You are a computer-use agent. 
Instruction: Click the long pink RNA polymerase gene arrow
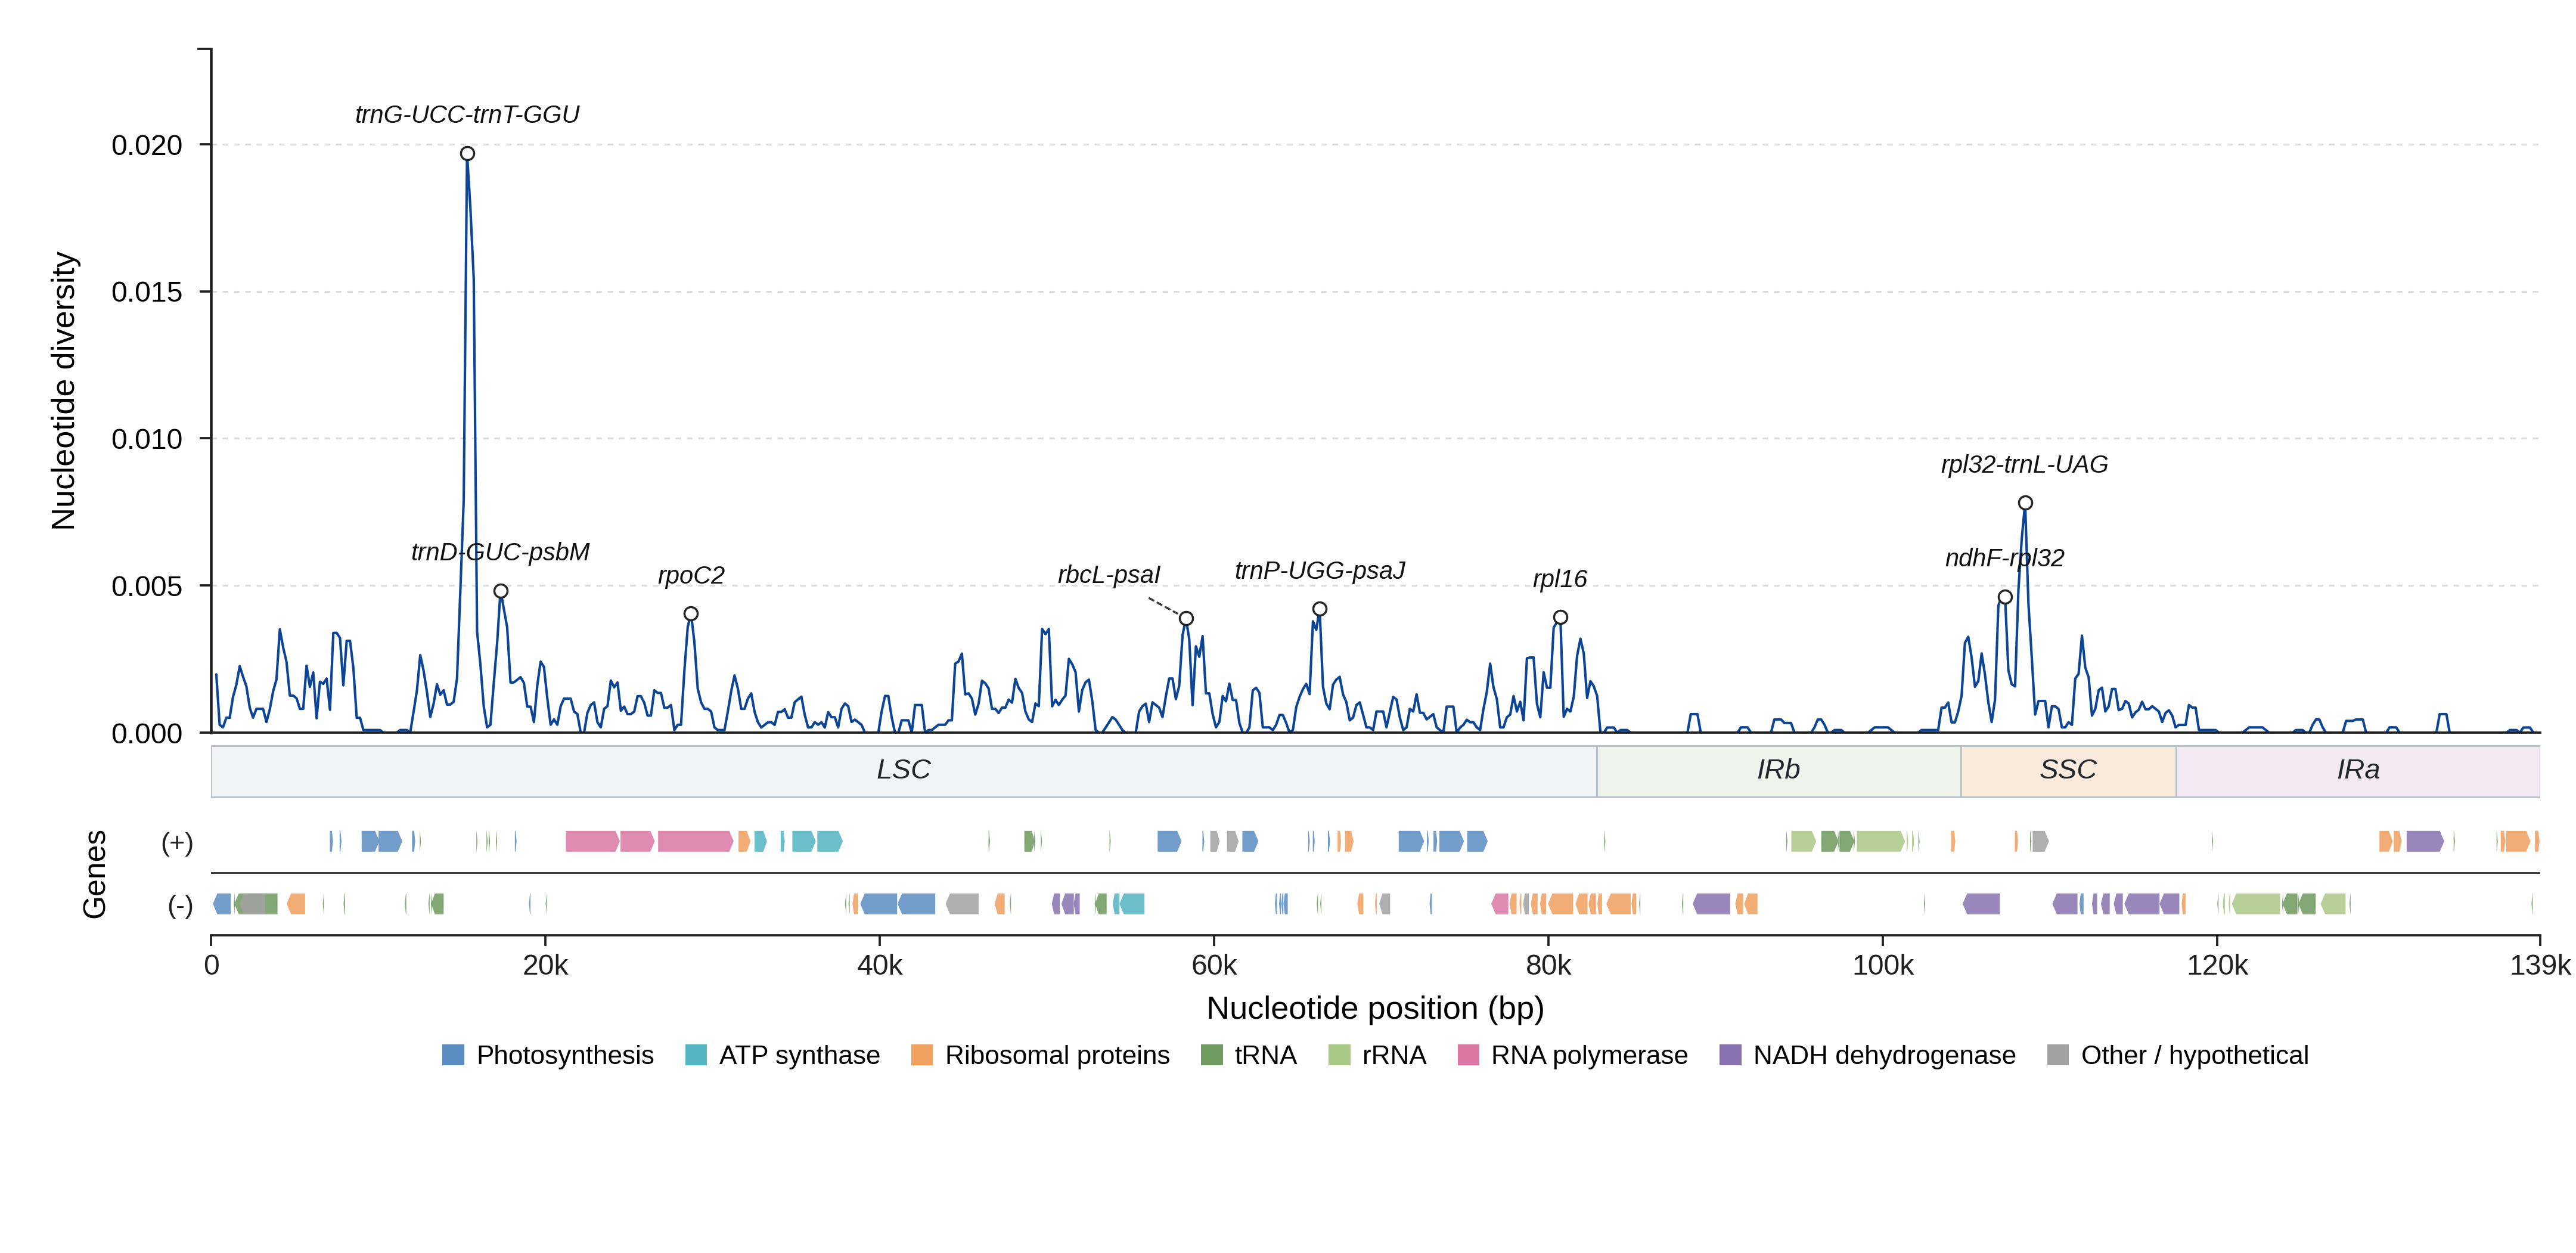pos(696,841)
